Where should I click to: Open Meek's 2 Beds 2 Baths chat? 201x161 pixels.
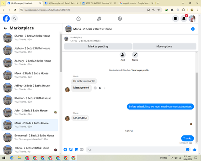pyautogui.click(x=30, y=75)
